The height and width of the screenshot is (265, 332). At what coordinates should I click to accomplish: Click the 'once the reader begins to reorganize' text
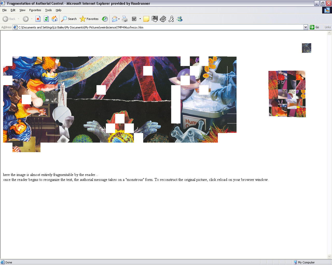(x=136, y=180)
